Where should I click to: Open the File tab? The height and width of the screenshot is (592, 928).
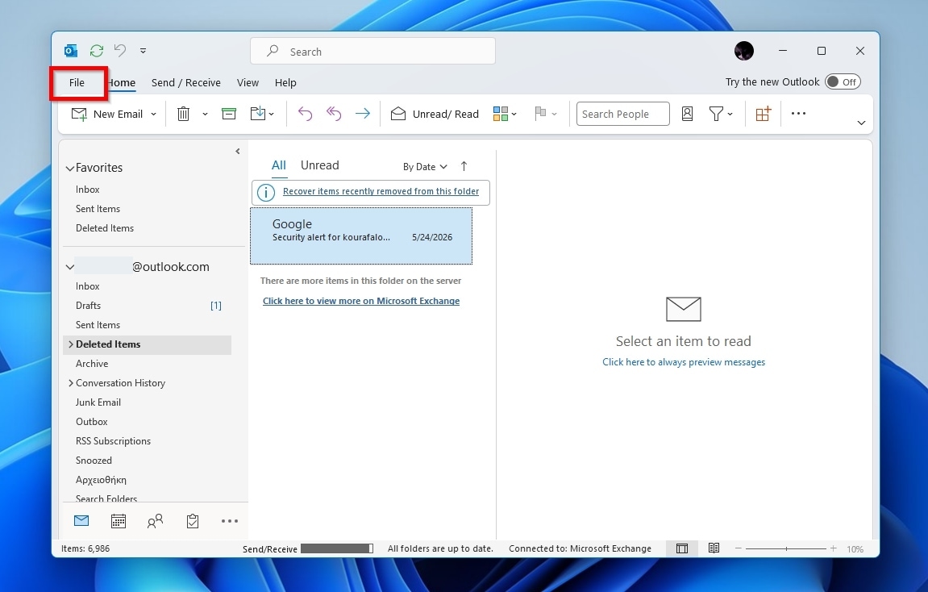77,82
